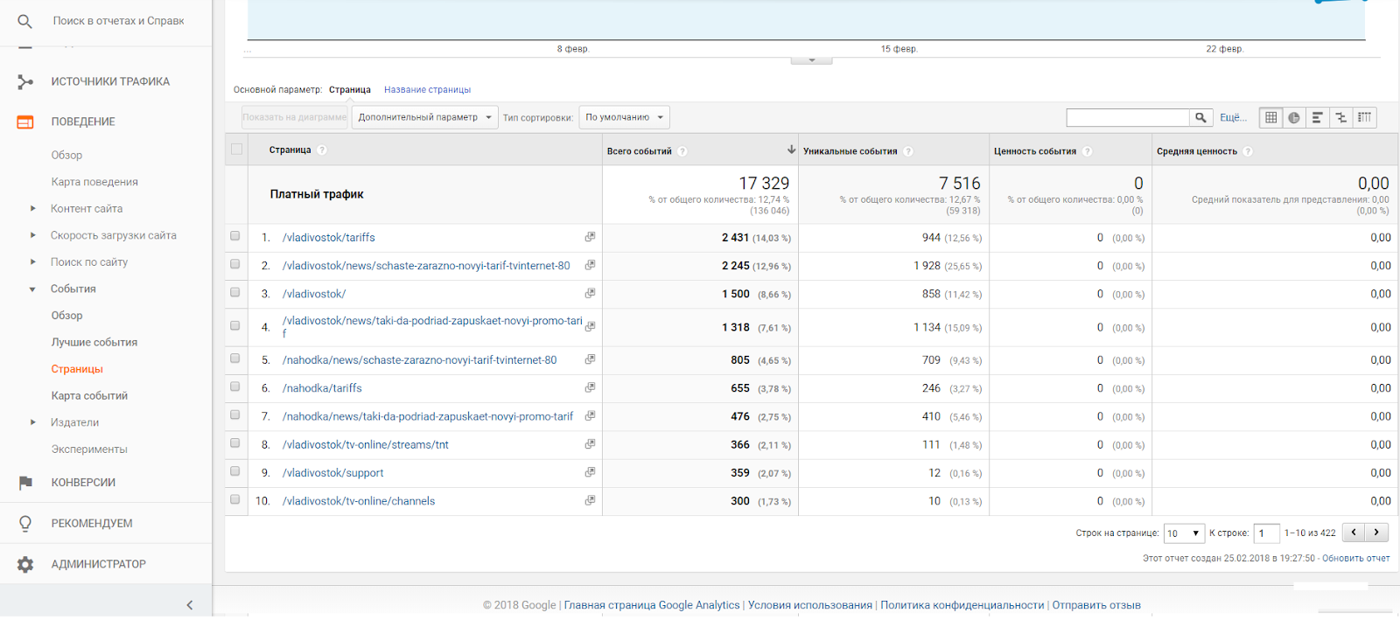Open /nahodka/tariffs external link icon
This screenshot has width=1400, height=620.
(590, 387)
